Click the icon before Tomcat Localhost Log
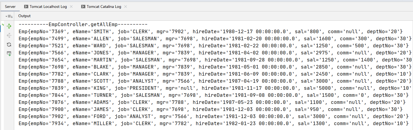 pos(26,7)
